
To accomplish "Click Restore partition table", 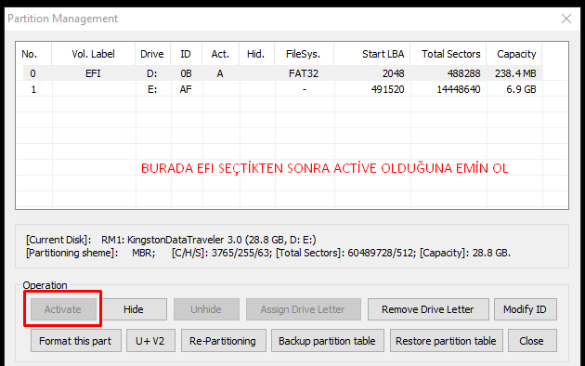I will click(x=447, y=341).
